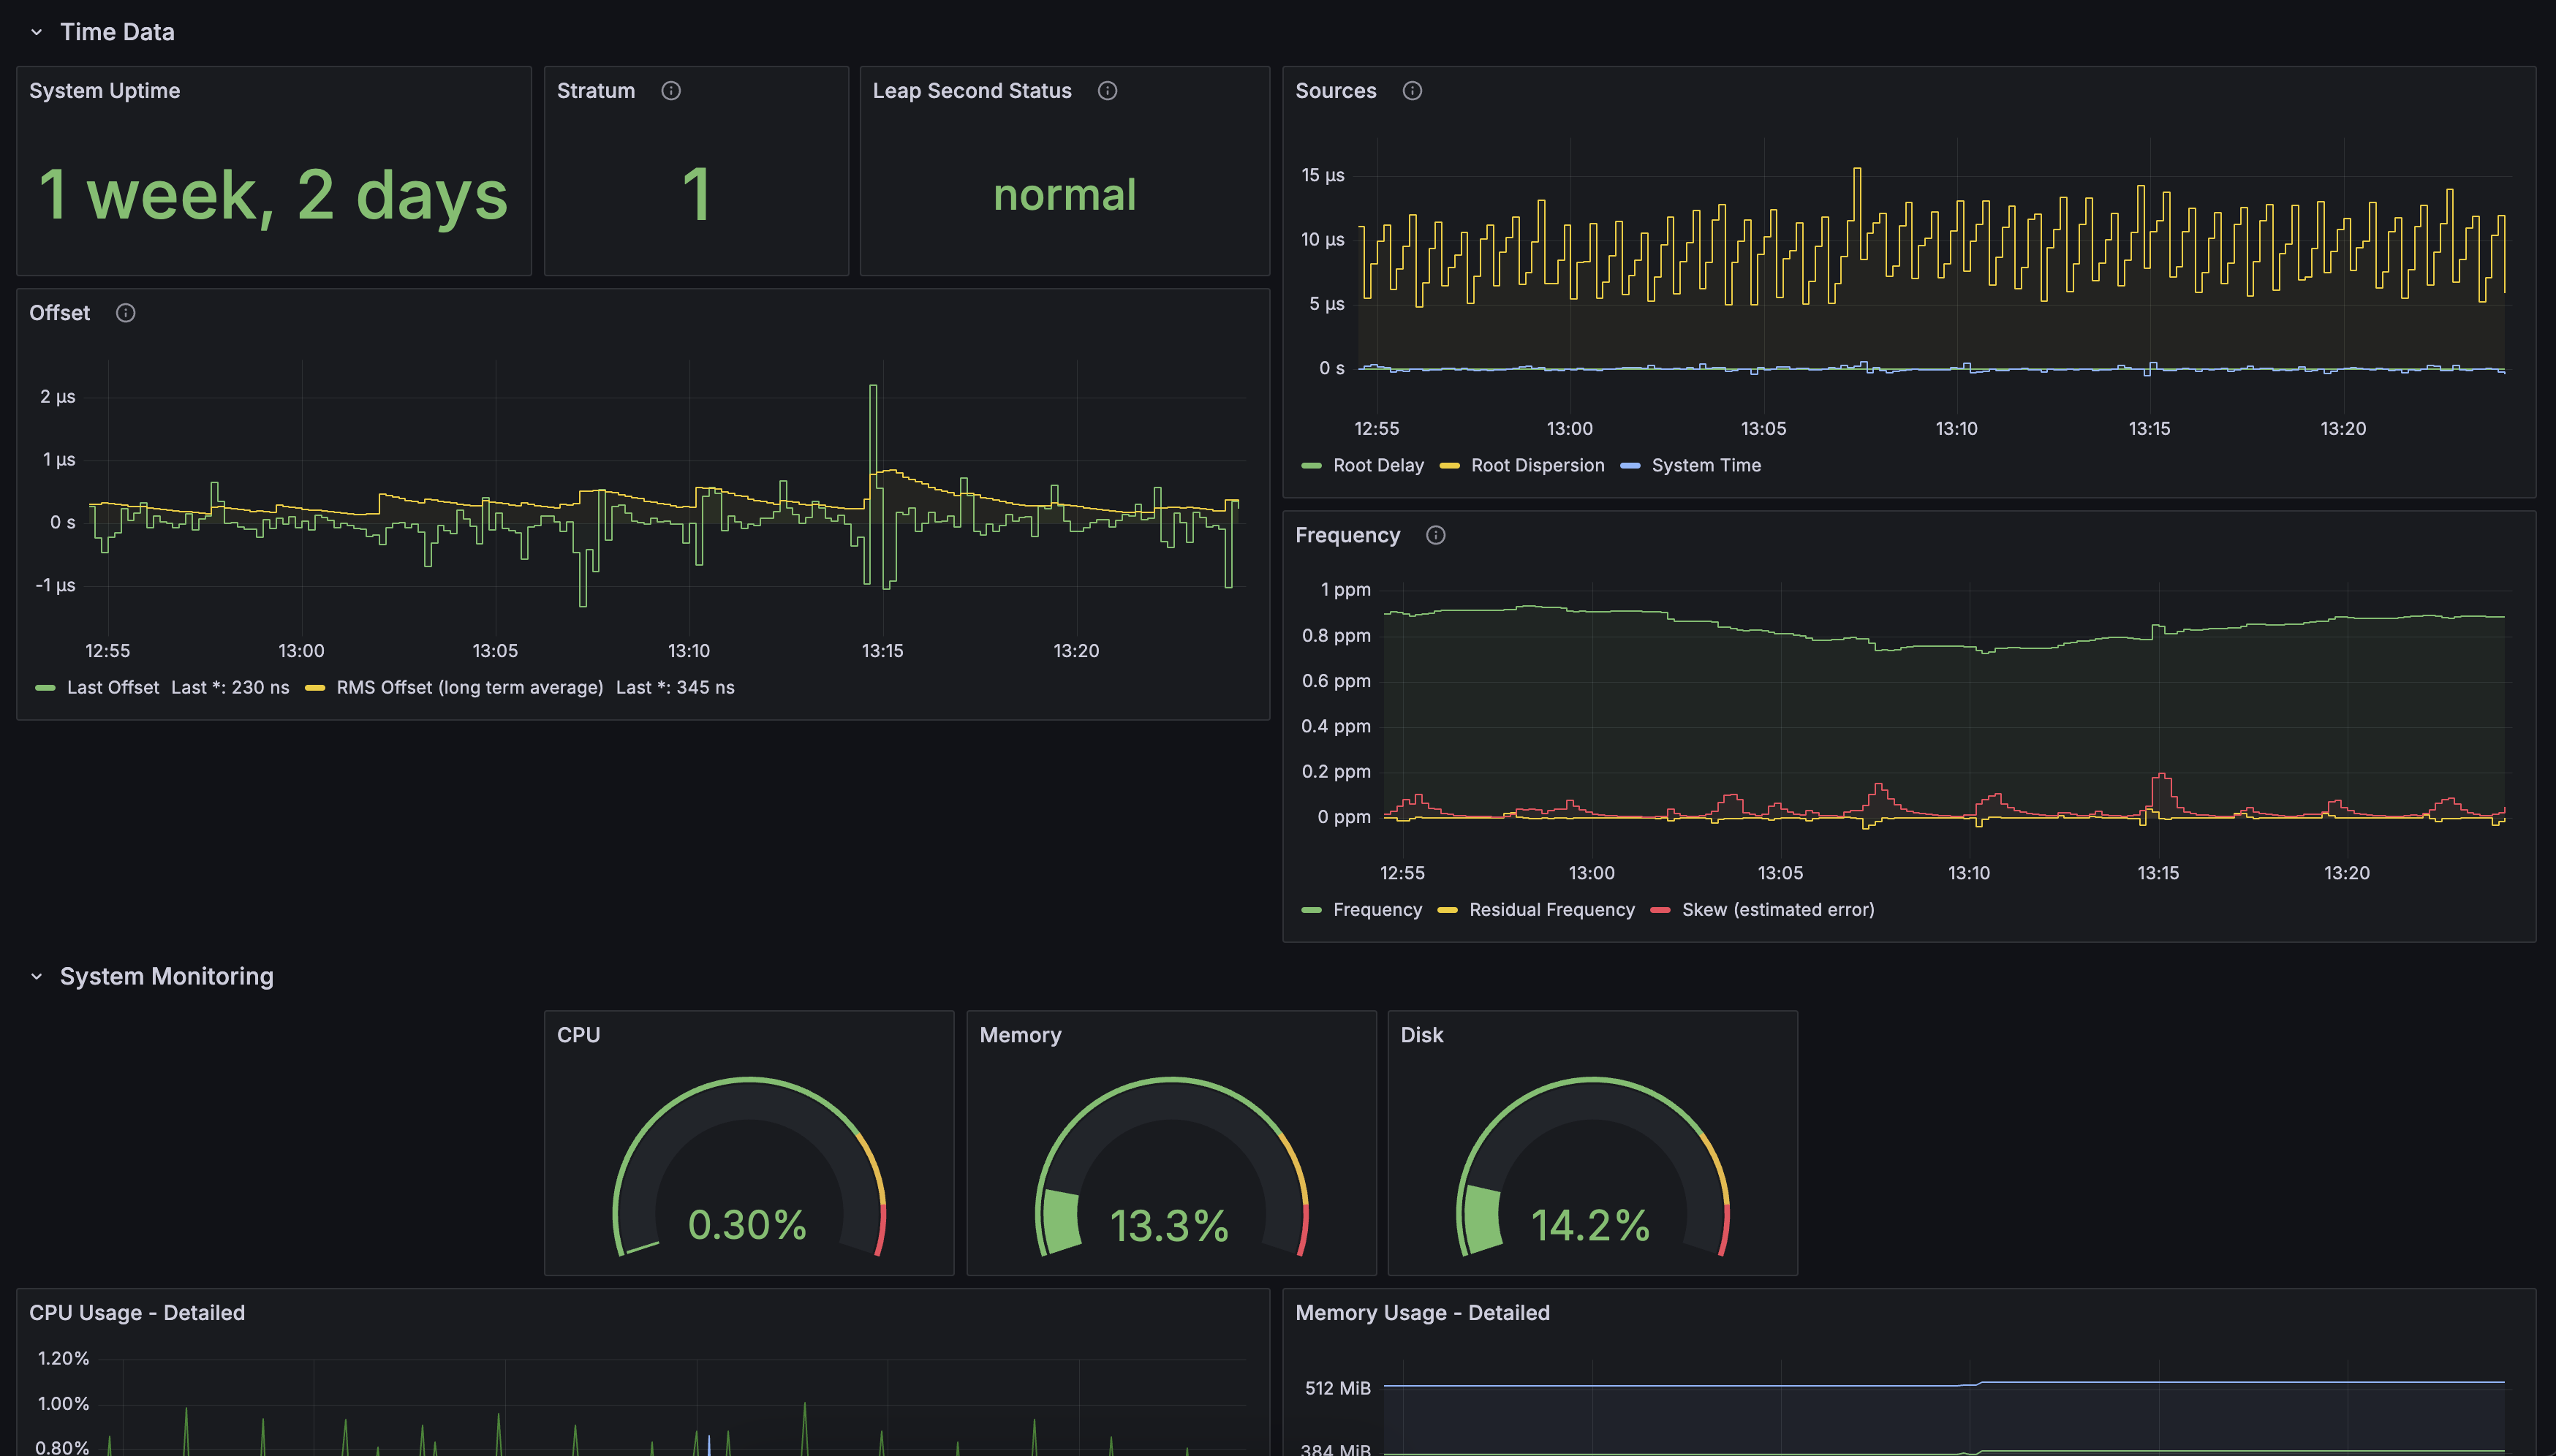
Task: Open the CPU Usage - Detailed panel title
Action: tap(137, 1313)
